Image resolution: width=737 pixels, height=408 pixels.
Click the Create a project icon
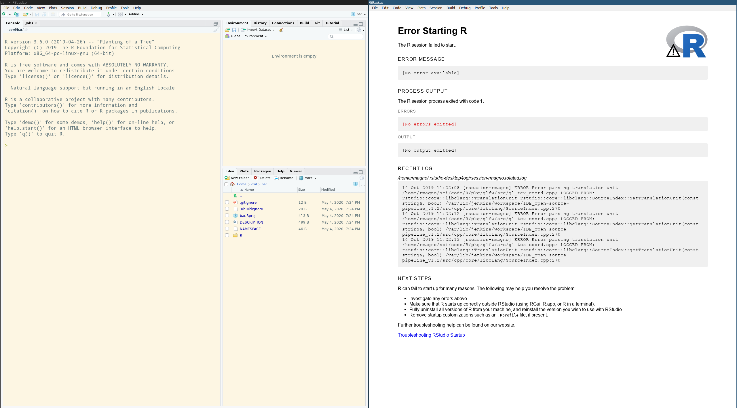(x=16, y=14)
